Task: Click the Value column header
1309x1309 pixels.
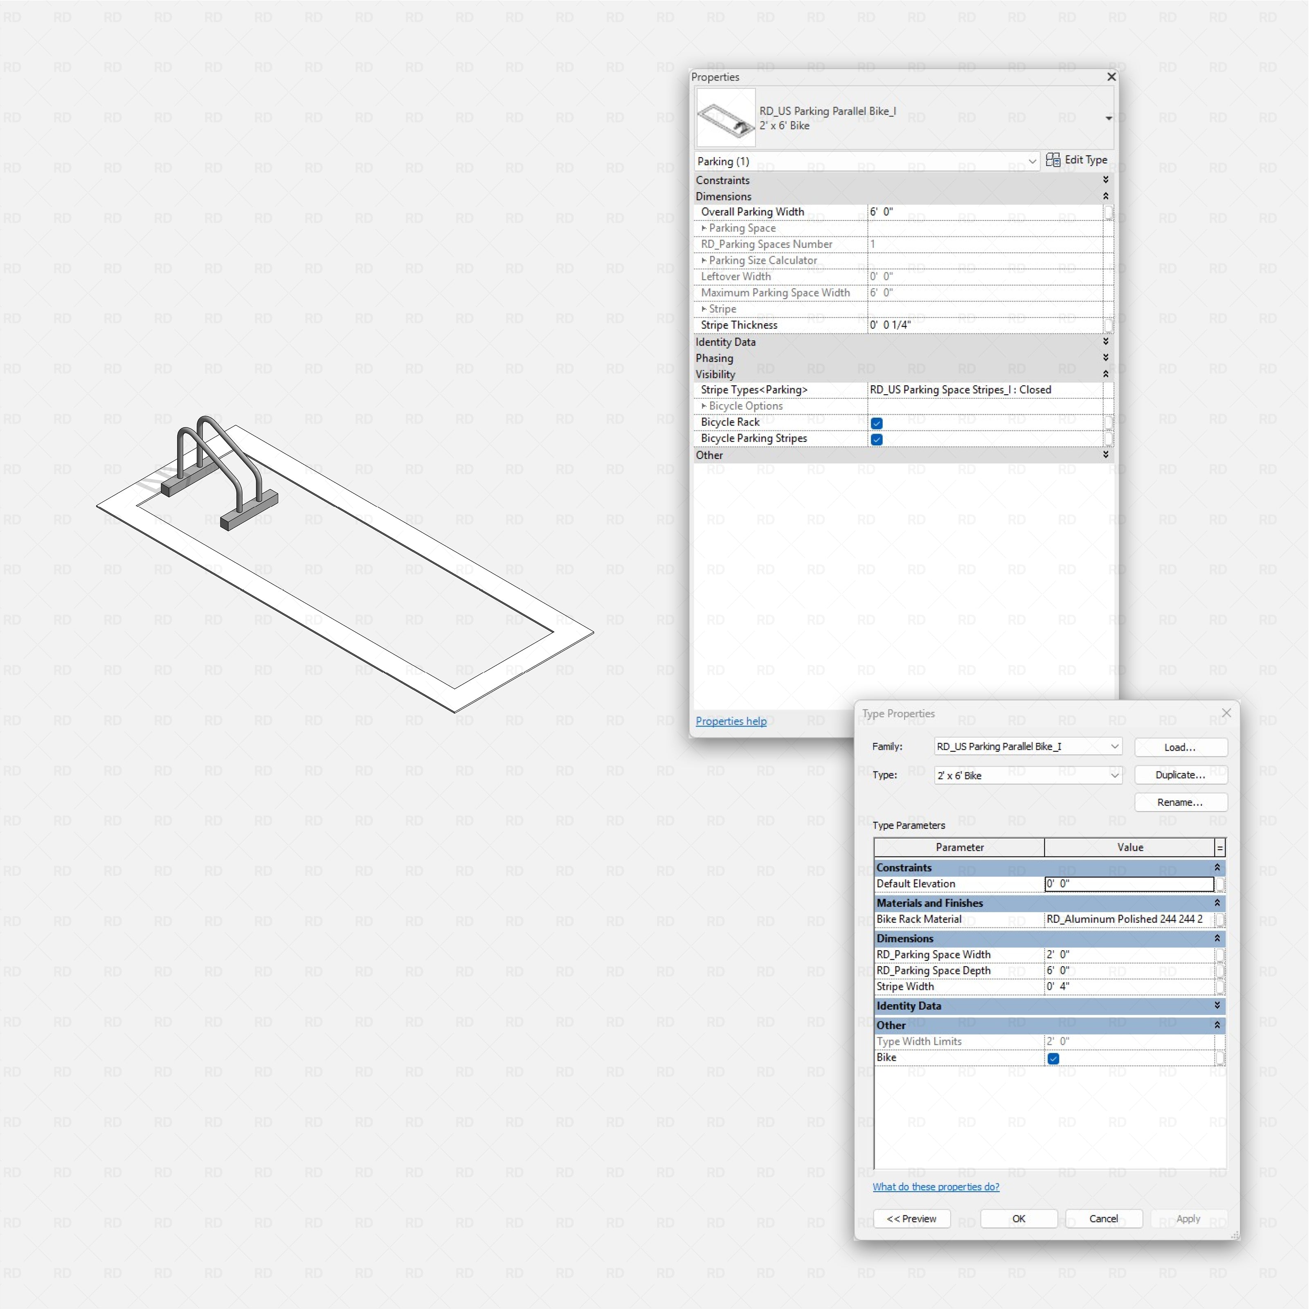Action: (x=1129, y=847)
